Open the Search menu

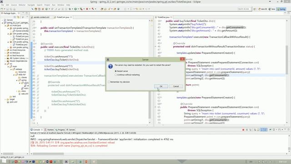(x=40, y=5)
